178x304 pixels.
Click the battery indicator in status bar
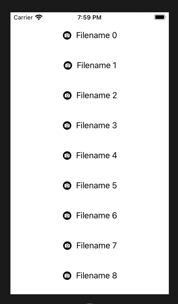[x=160, y=17]
